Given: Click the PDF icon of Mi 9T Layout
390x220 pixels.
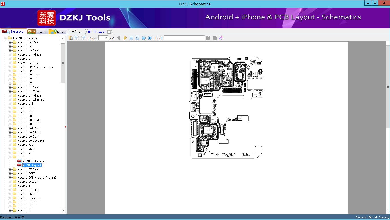Looking at the screenshot, I should coord(19,165).
